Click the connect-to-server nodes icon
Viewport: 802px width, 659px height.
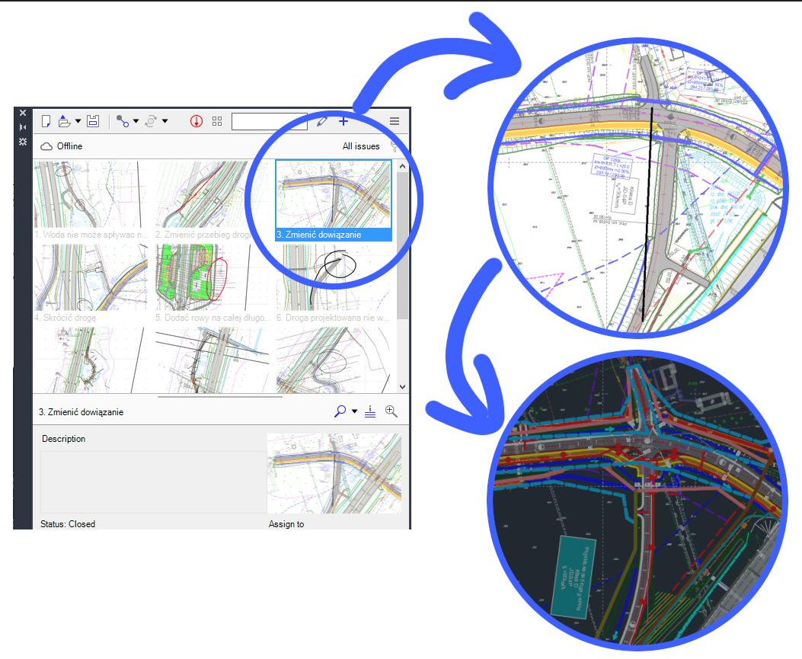[x=123, y=121]
